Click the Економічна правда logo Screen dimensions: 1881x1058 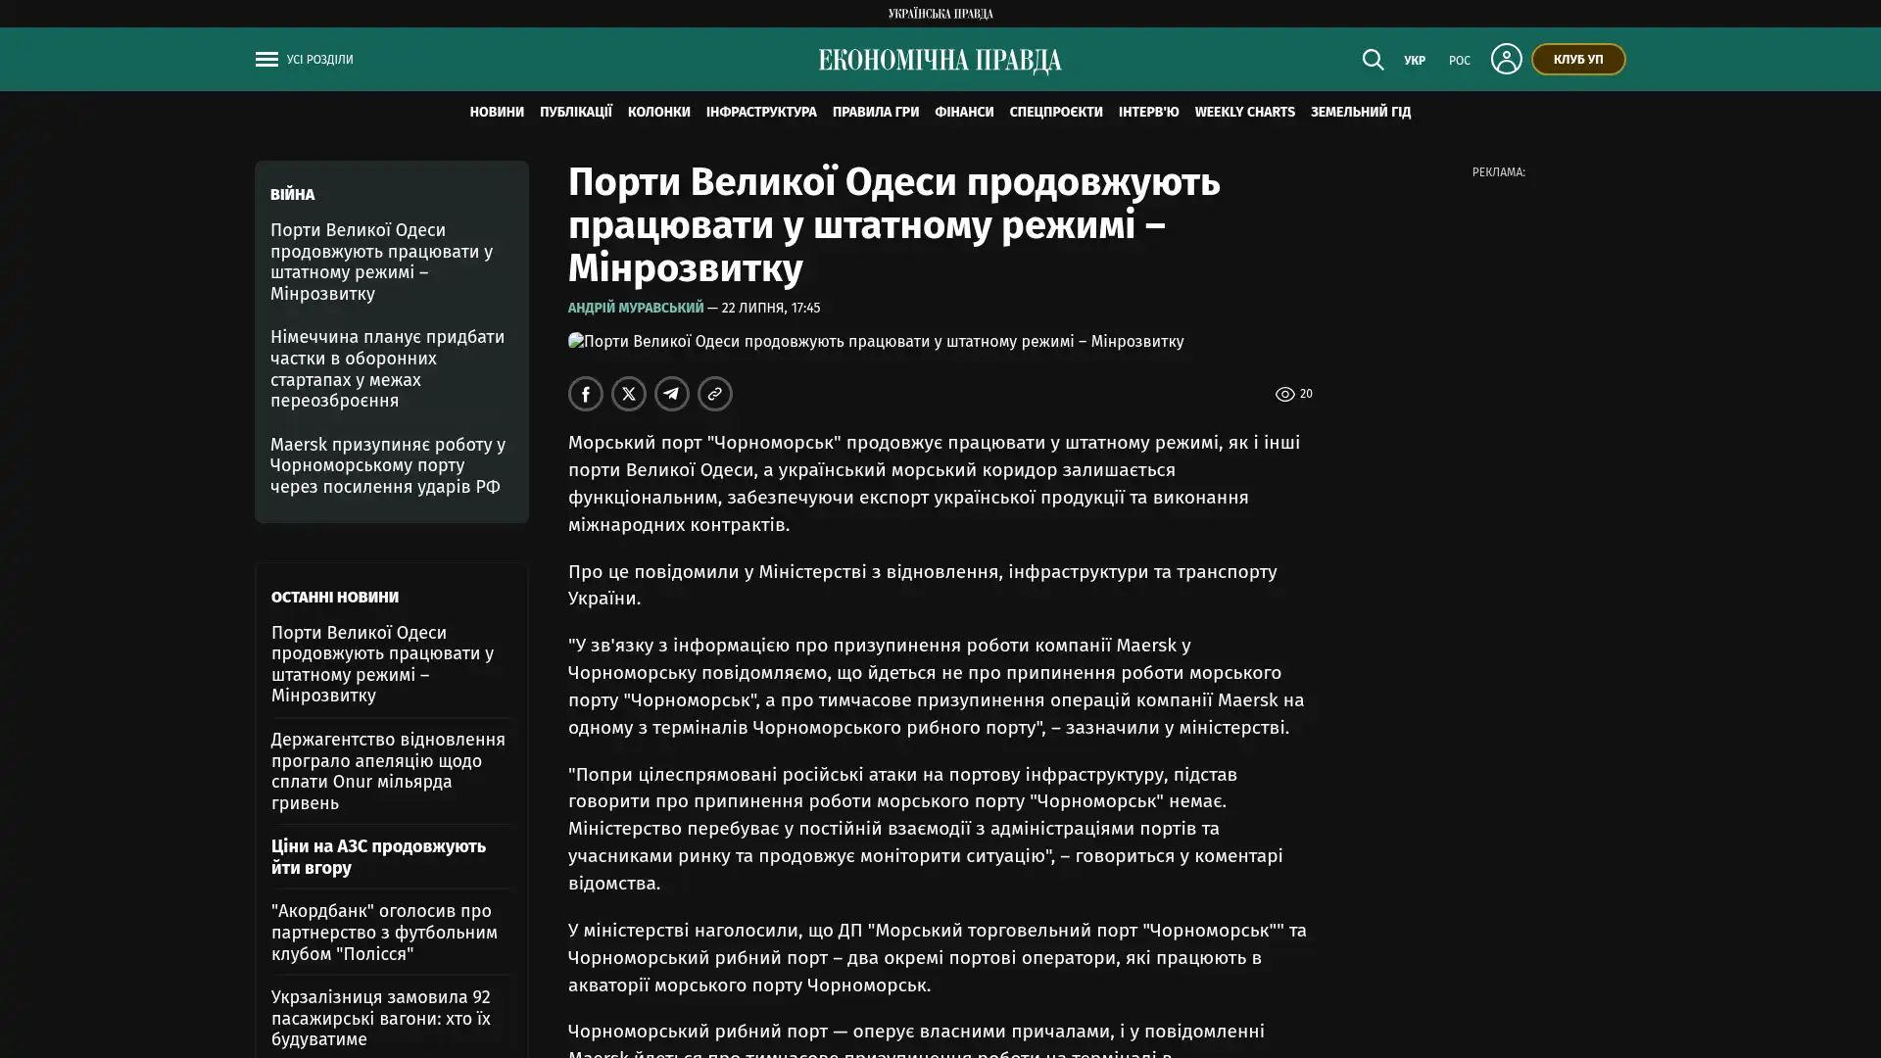click(x=940, y=61)
